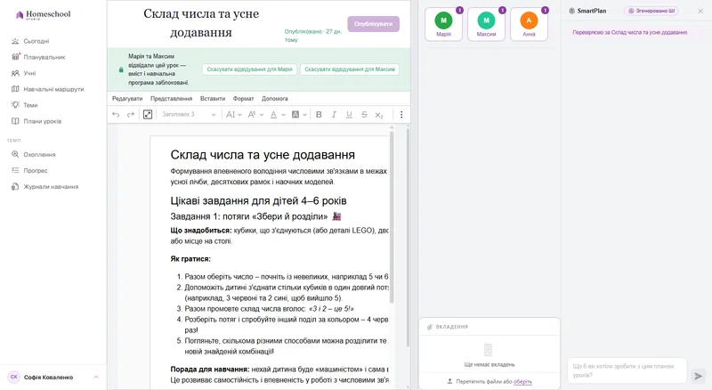Open the three-dot more options toolbar menu
The width and height of the screenshot is (712, 390).
[x=401, y=115]
